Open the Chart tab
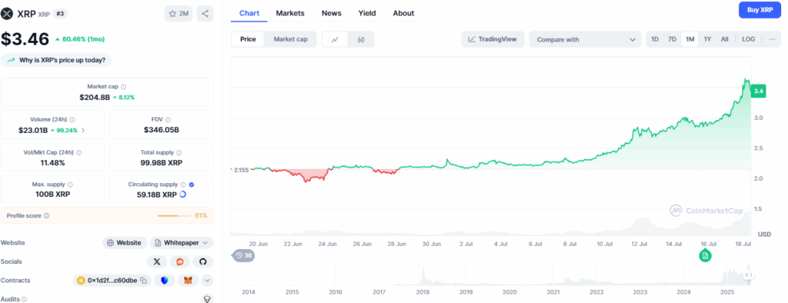Screen dimensions: 788x303 point(249,13)
